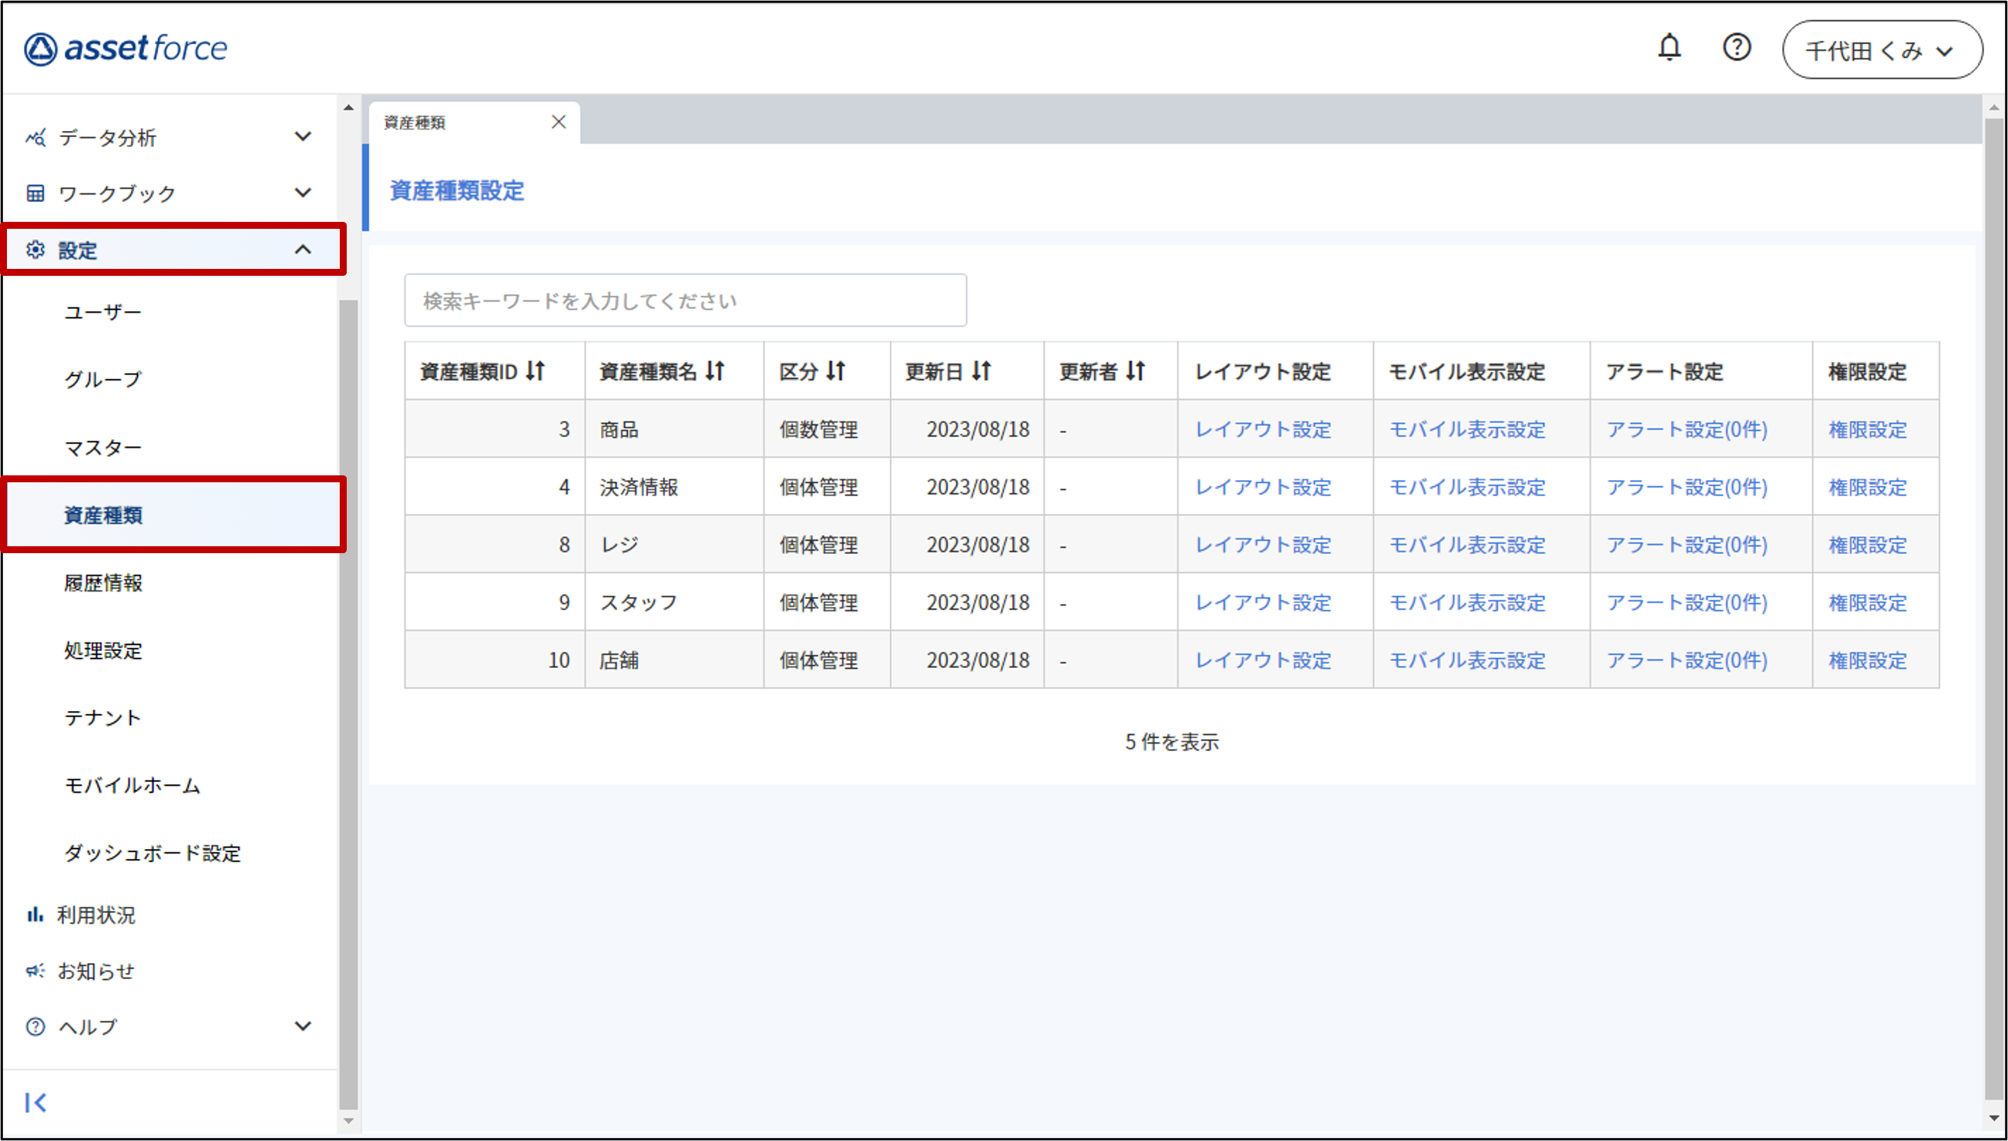Screen dimensions: 2008x1141
Task: Open the help question mark icon in header
Action: 1736,48
